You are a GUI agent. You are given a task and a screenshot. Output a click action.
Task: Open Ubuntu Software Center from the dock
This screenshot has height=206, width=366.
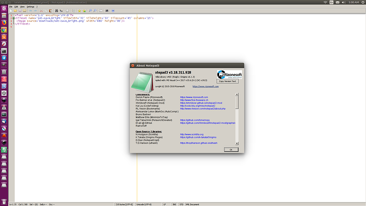tap(4, 37)
